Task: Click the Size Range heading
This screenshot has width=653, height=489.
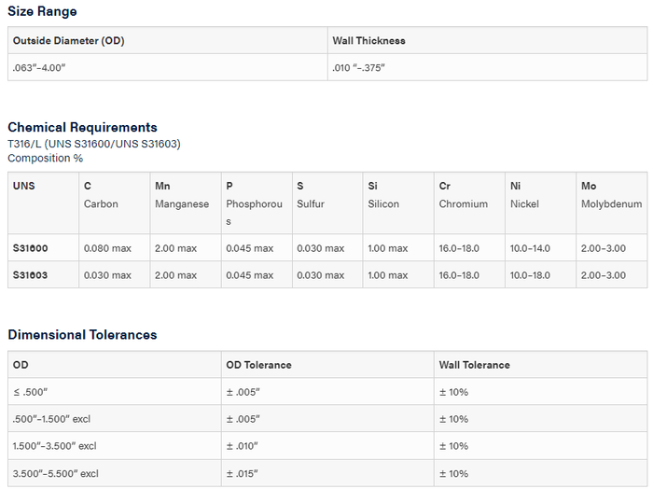Action: click(x=43, y=12)
